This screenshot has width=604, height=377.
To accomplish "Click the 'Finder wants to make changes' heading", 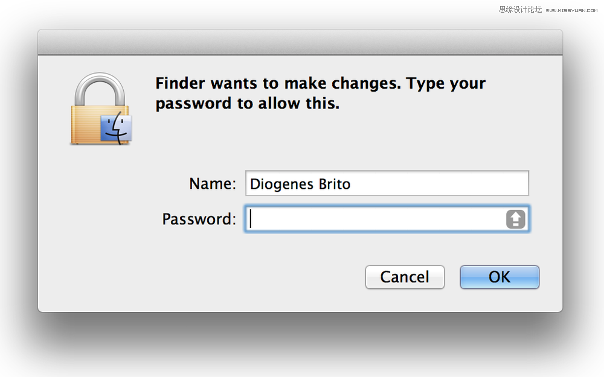I will 321,83.
